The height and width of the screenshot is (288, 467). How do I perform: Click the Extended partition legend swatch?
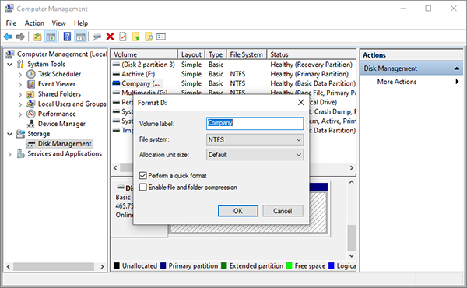[224, 265]
